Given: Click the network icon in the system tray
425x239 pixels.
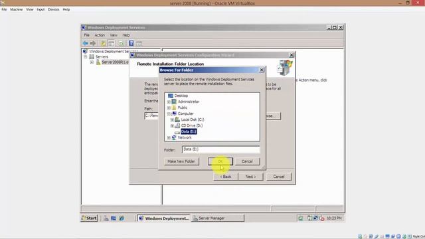Looking at the screenshot, I should 315,218.
